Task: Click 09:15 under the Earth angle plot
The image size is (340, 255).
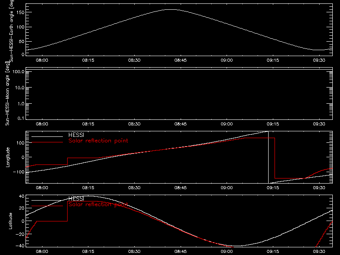Action: pyautogui.click(x=273, y=60)
